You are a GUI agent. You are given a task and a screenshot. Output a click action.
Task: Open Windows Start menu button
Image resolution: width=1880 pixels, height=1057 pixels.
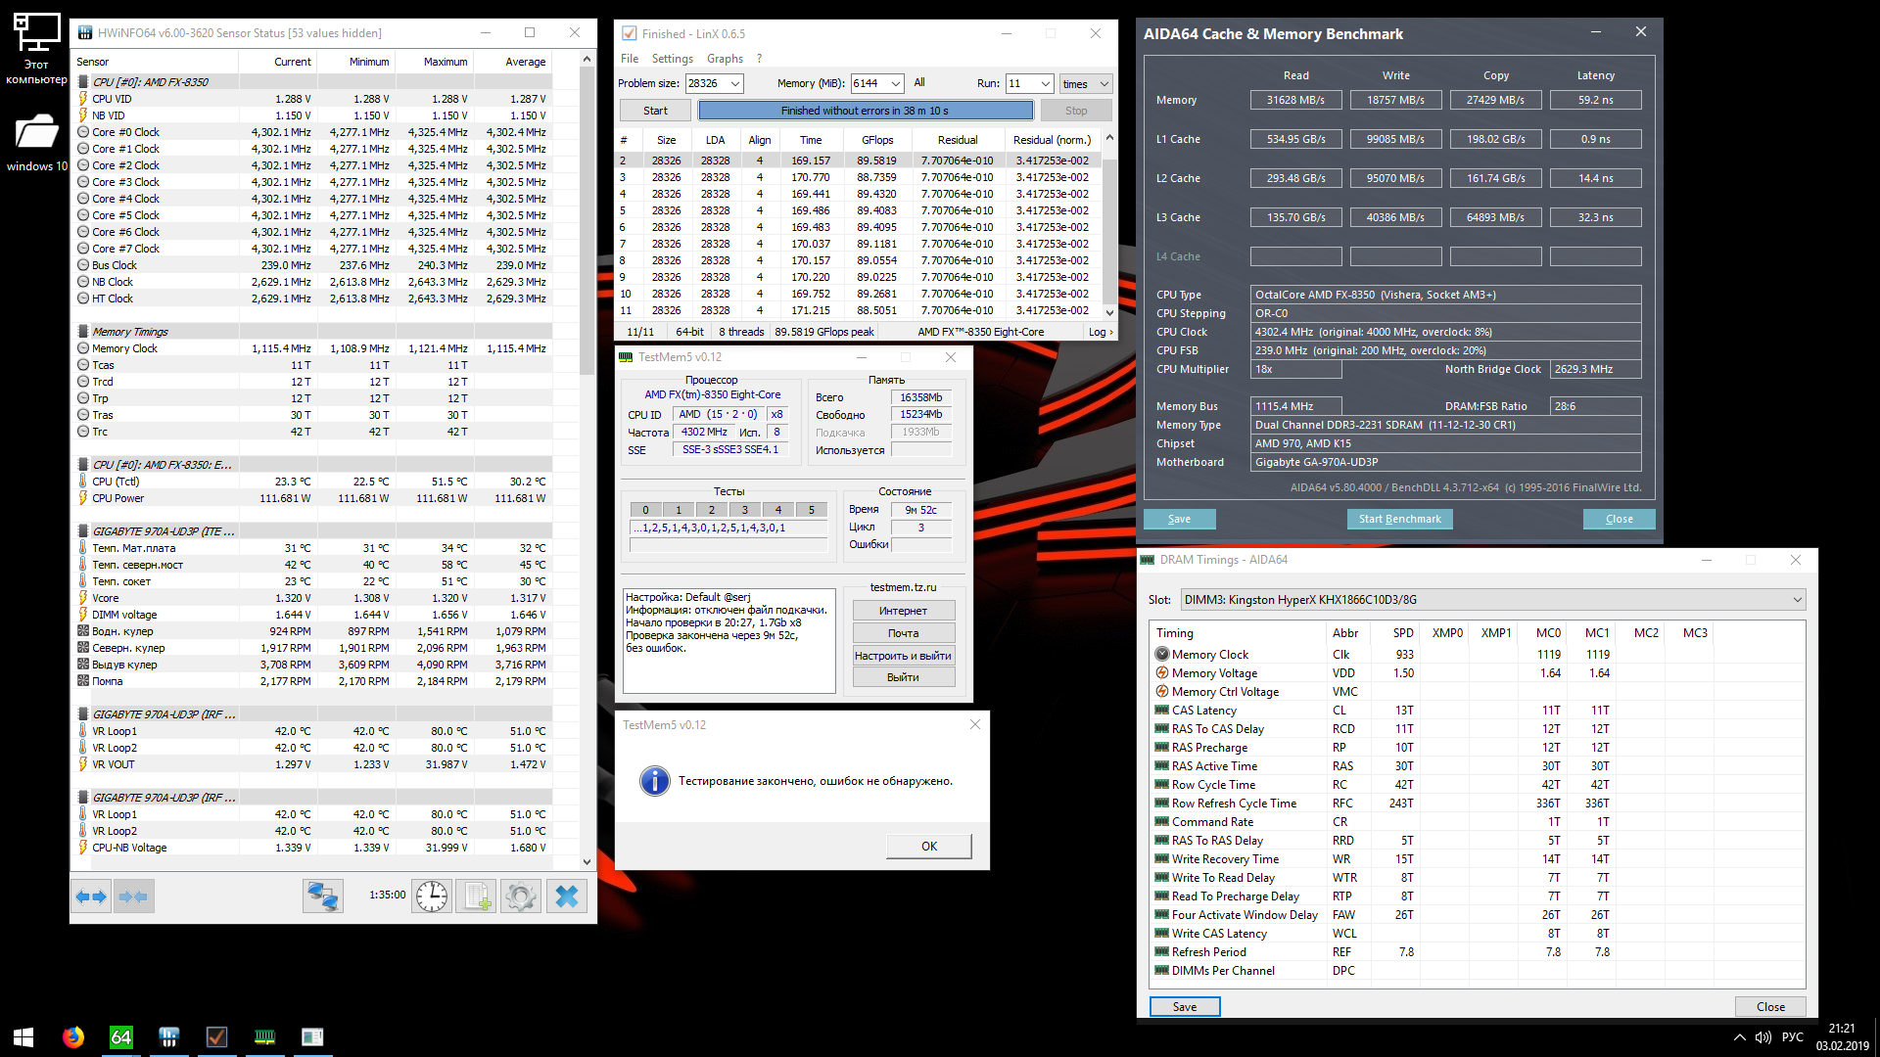tap(24, 1037)
